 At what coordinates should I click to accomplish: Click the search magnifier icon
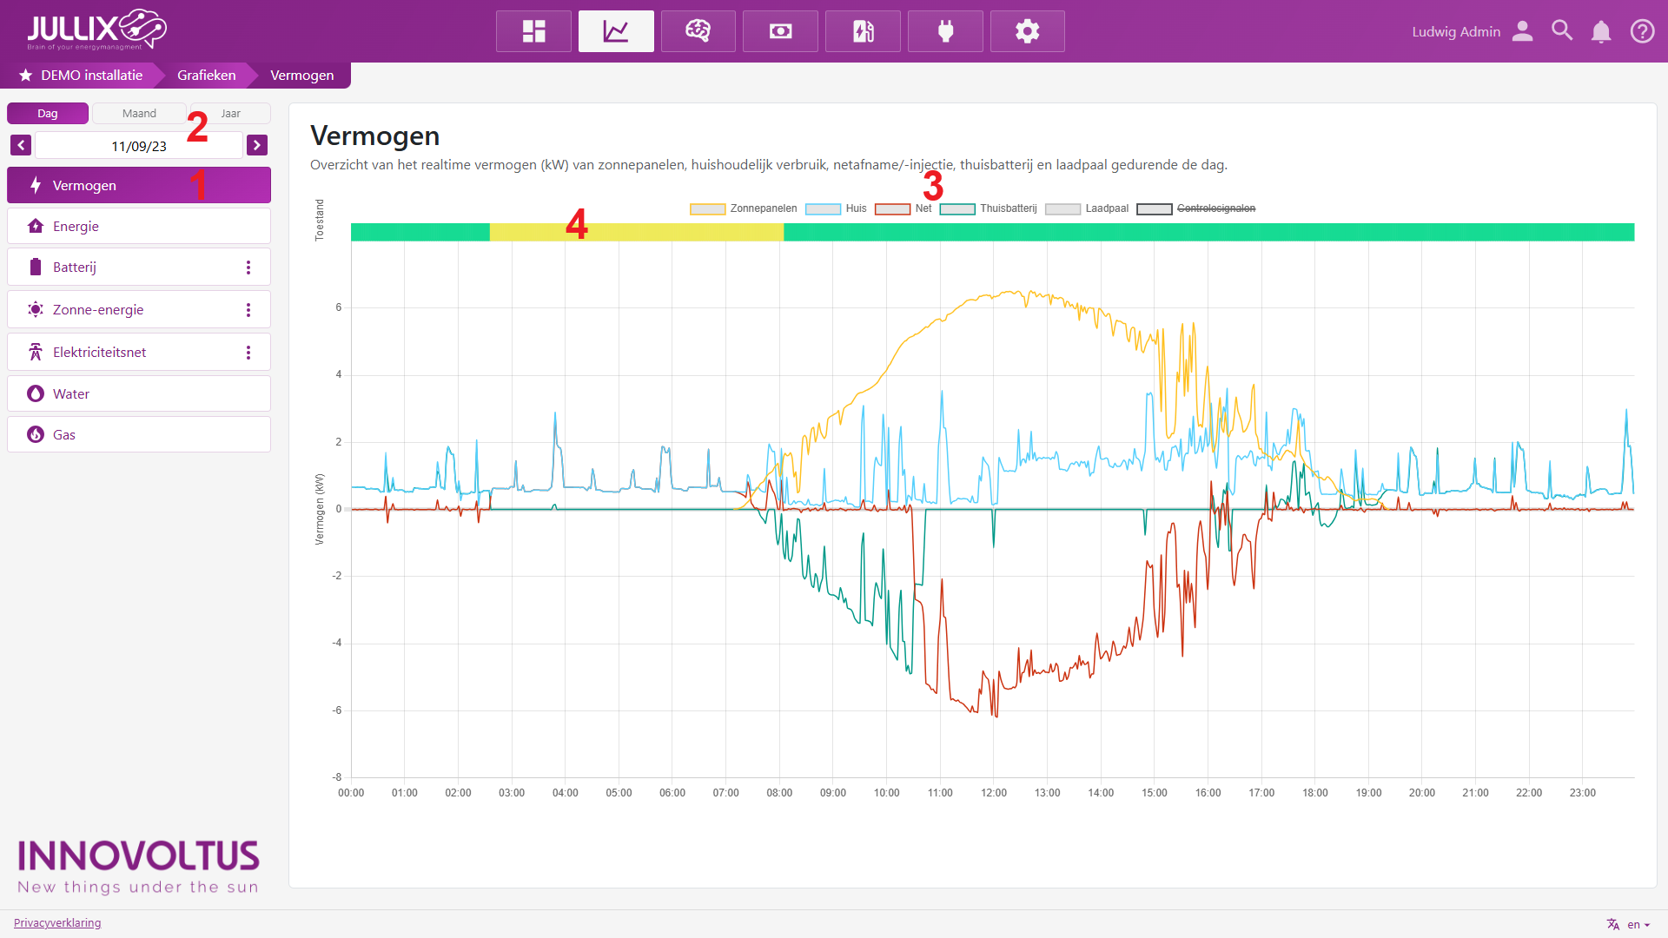[x=1561, y=31]
